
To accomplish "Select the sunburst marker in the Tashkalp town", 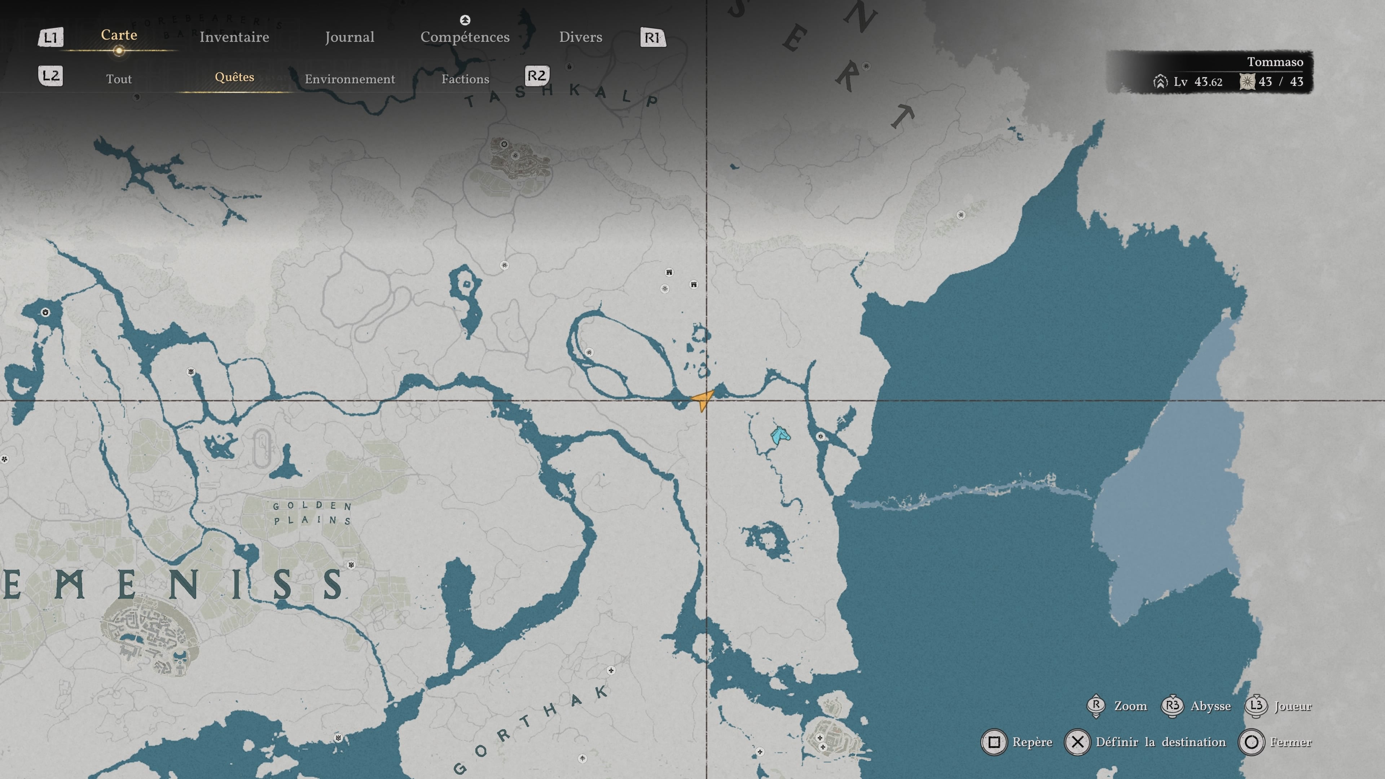I will coord(515,156).
